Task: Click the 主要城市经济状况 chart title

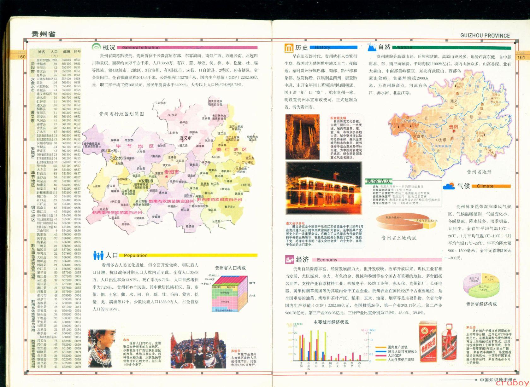Action: coord(331,322)
